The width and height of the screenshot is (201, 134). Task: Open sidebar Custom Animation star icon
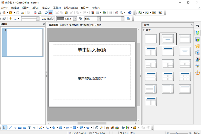pyautogui.click(x=197, y=46)
